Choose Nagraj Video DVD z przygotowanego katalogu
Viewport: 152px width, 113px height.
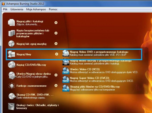coord(99,52)
